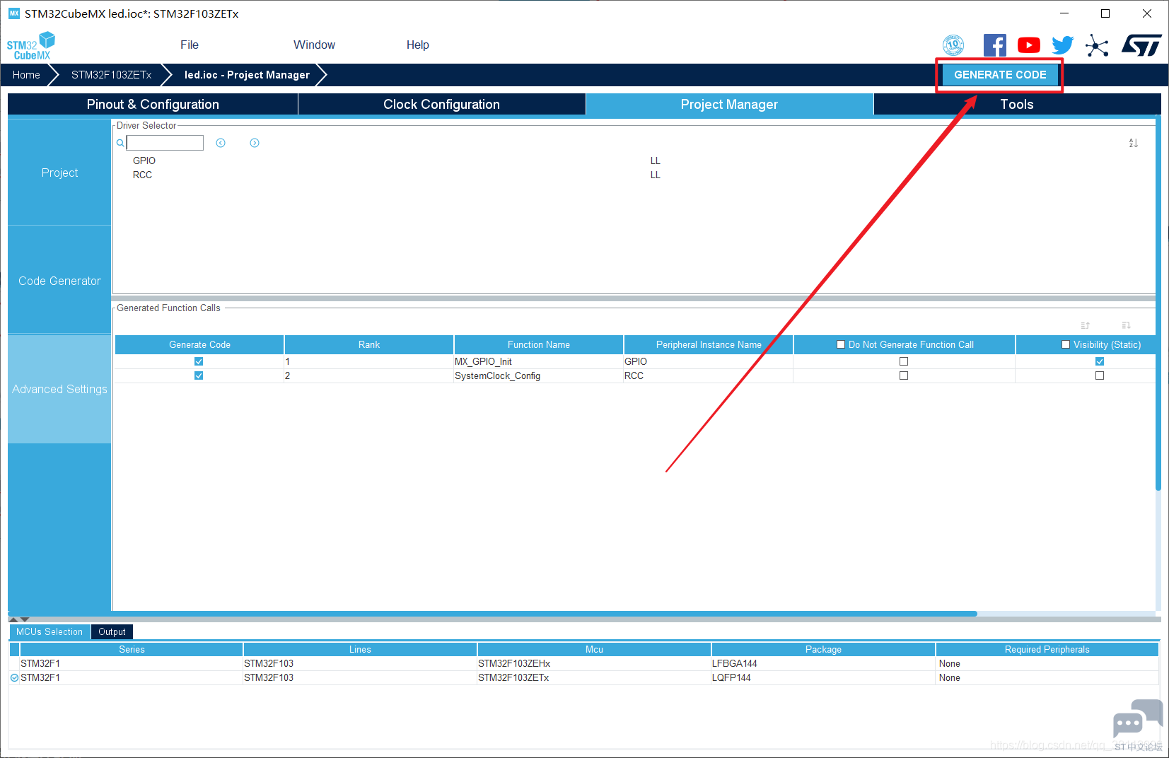
Task: Click the selected-MCU check mark icon
Action: tap(14, 677)
